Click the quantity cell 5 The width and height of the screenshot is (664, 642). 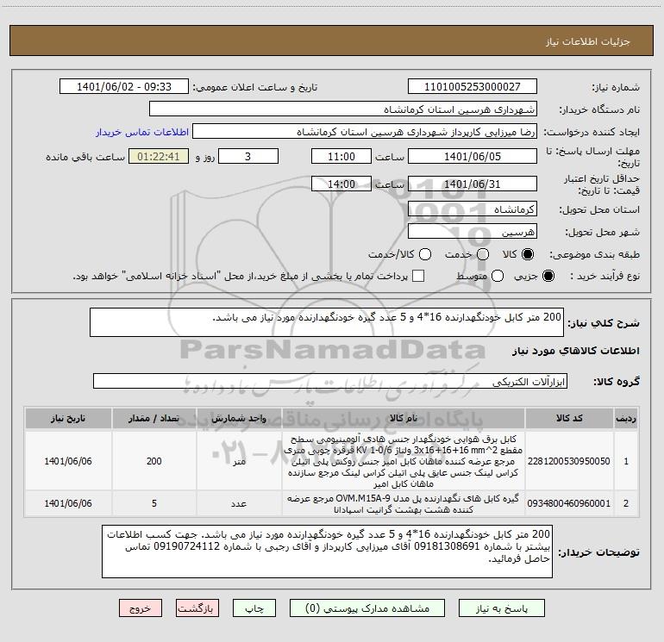coord(154,503)
